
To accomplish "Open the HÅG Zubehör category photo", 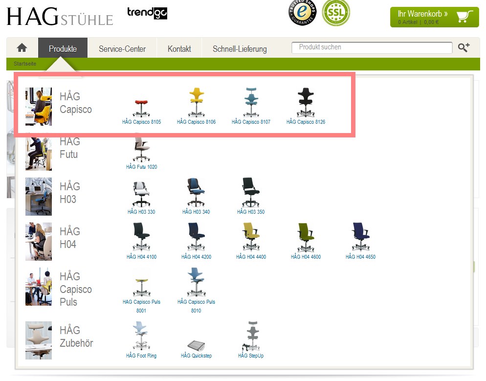I will (39, 340).
